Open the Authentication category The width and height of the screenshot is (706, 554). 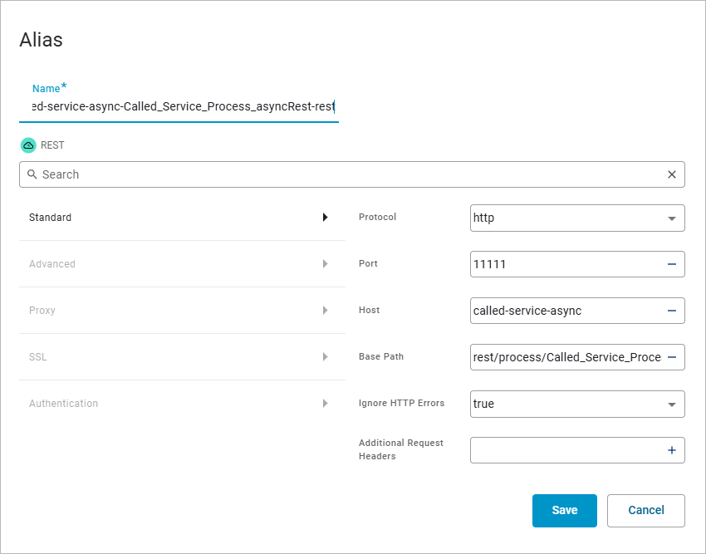(63, 404)
